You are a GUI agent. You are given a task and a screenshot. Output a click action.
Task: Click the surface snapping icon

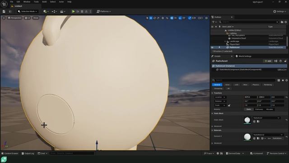point(167,18)
